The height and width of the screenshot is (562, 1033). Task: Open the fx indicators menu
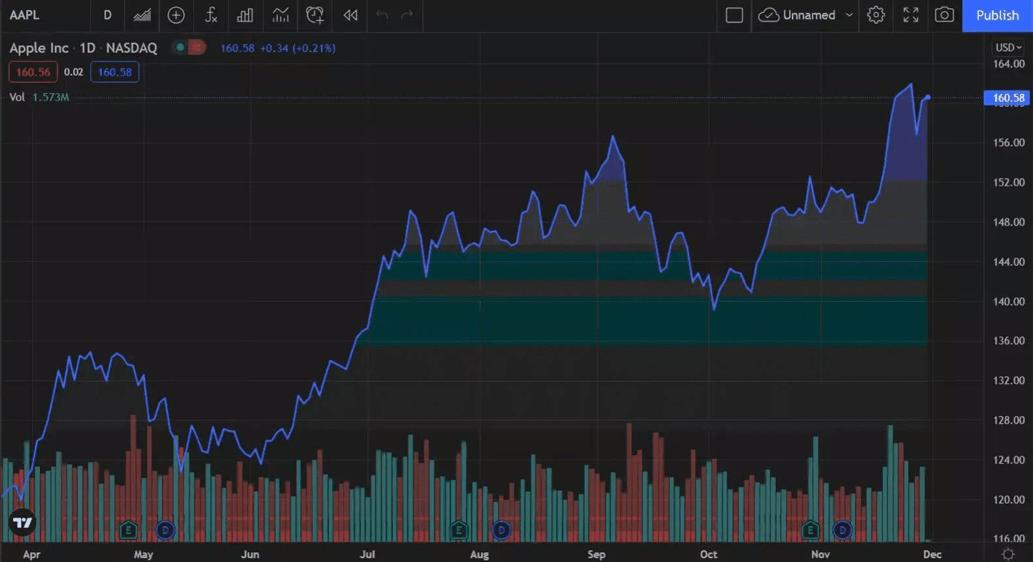pyautogui.click(x=211, y=15)
